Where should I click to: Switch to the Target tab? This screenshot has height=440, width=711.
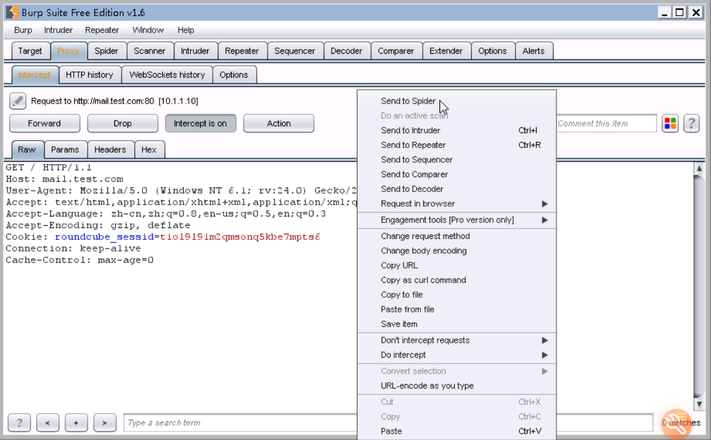pos(30,51)
